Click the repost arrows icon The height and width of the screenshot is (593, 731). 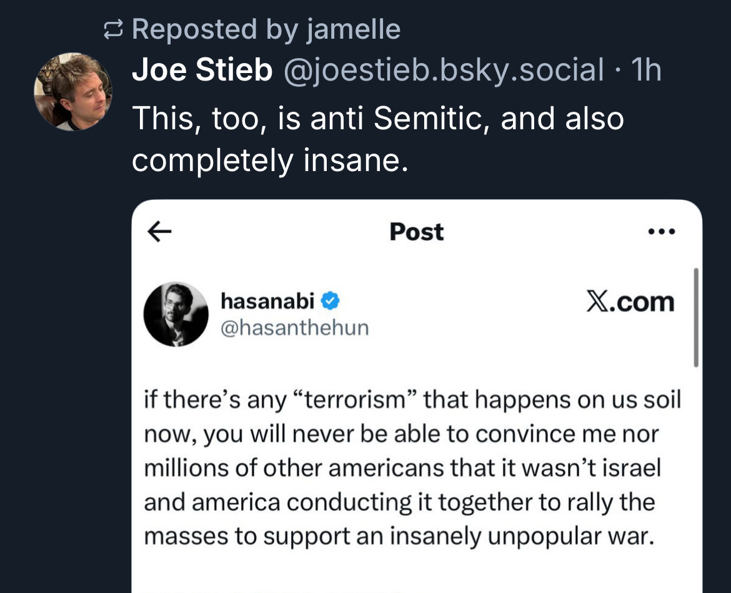pyautogui.click(x=114, y=29)
